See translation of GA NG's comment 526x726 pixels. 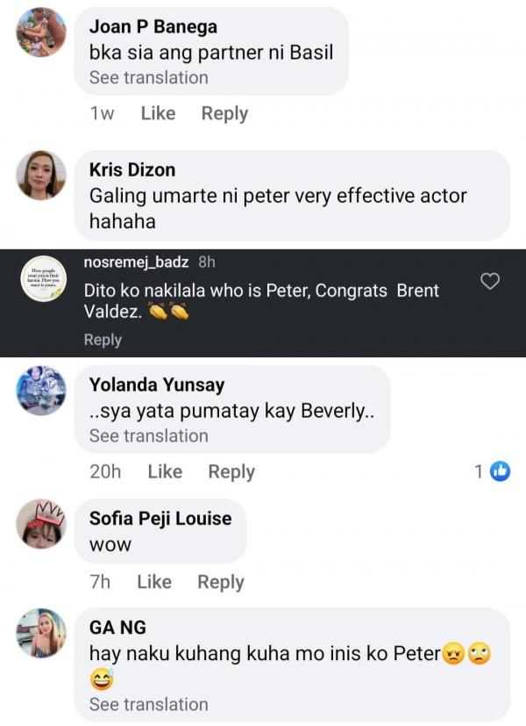[148, 704]
